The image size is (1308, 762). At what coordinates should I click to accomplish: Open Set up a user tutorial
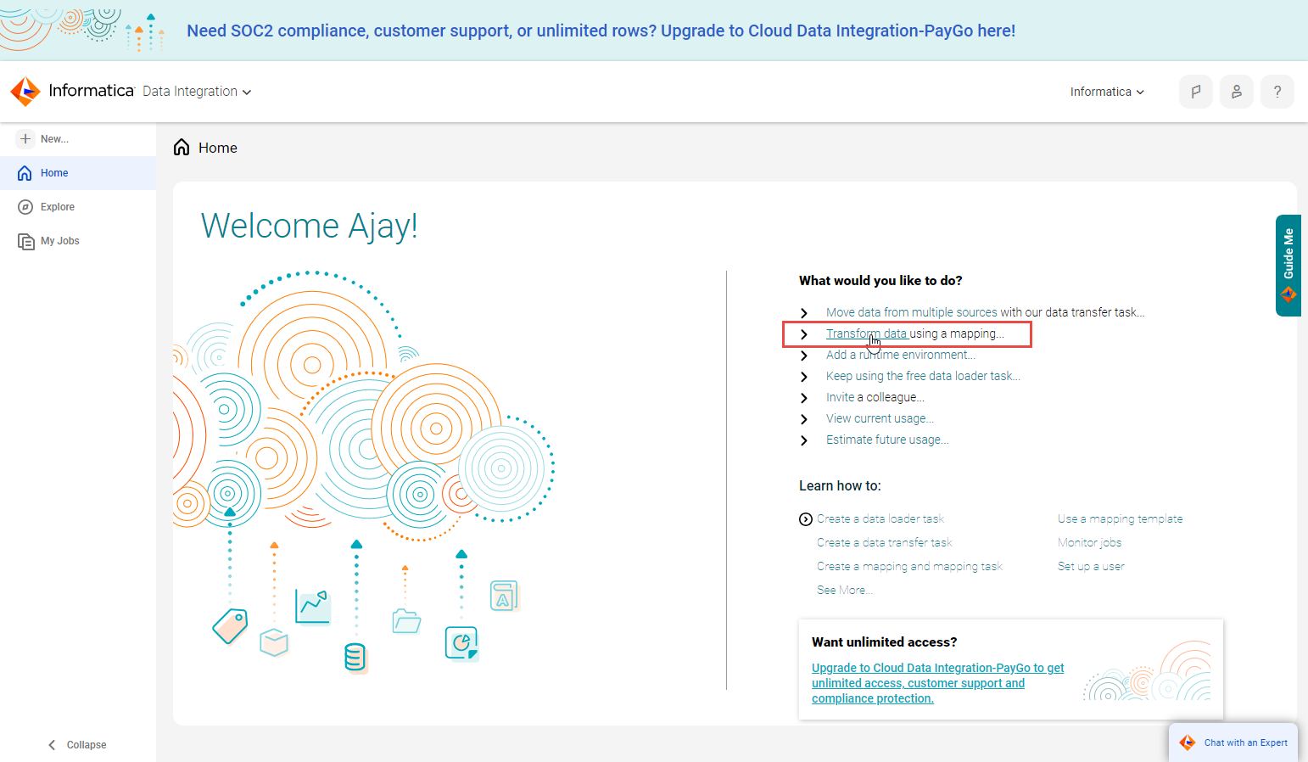(1091, 566)
